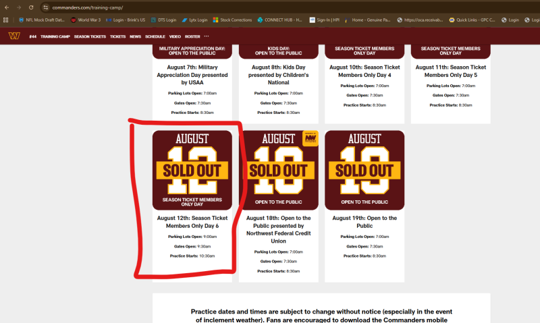Go to Training Camp nav item
The height and width of the screenshot is (323, 540).
point(55,36)
